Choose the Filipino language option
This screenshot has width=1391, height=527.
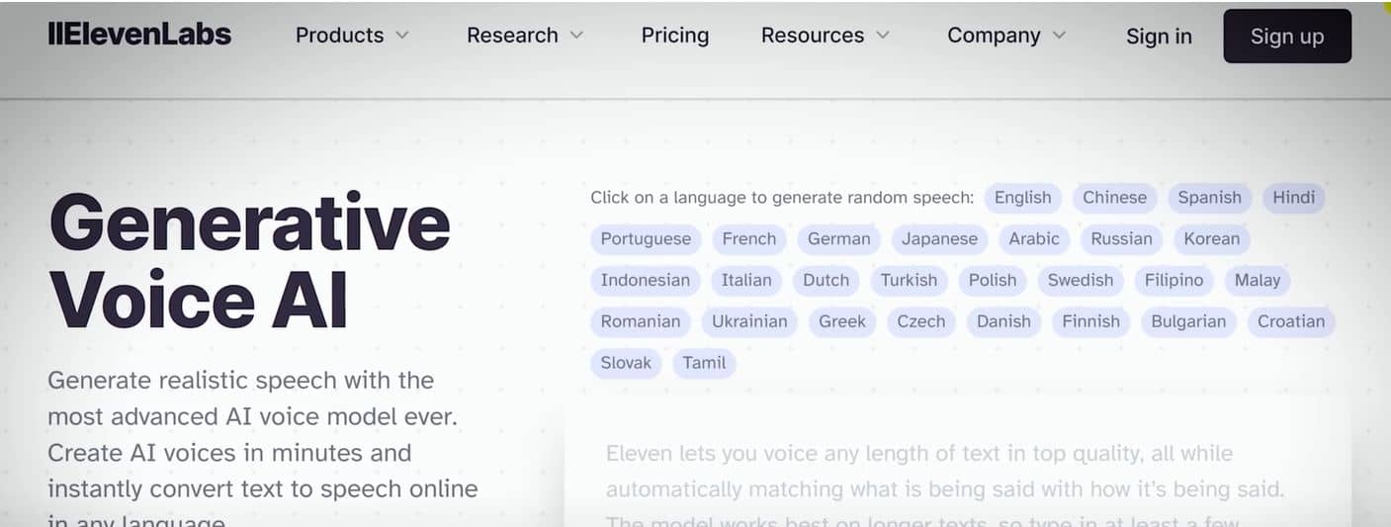[x=1174, y=281]
